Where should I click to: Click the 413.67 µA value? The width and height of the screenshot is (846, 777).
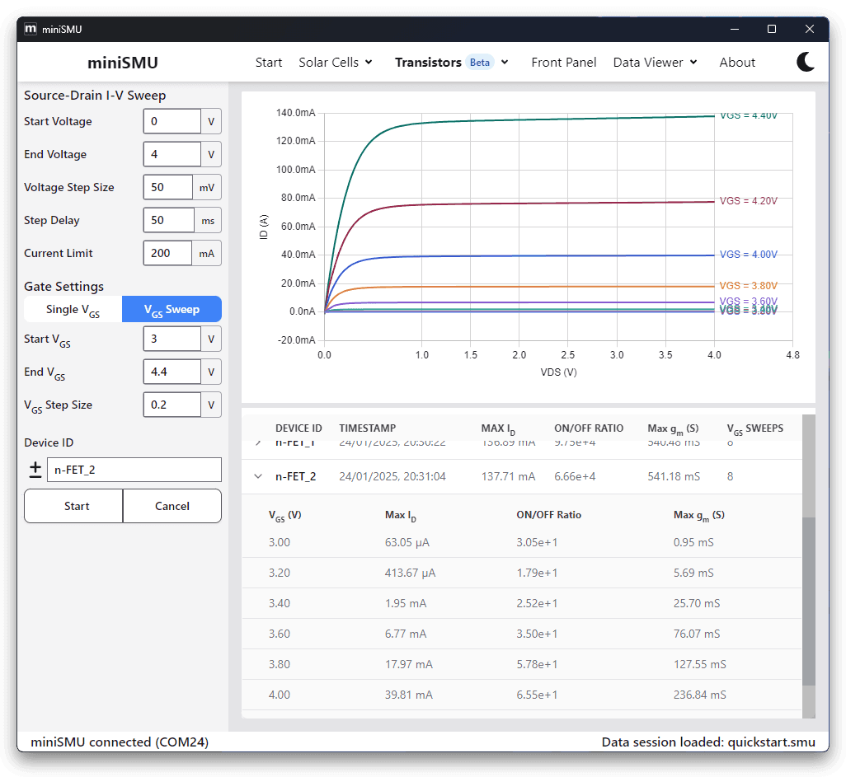click(x=410, y=573)
